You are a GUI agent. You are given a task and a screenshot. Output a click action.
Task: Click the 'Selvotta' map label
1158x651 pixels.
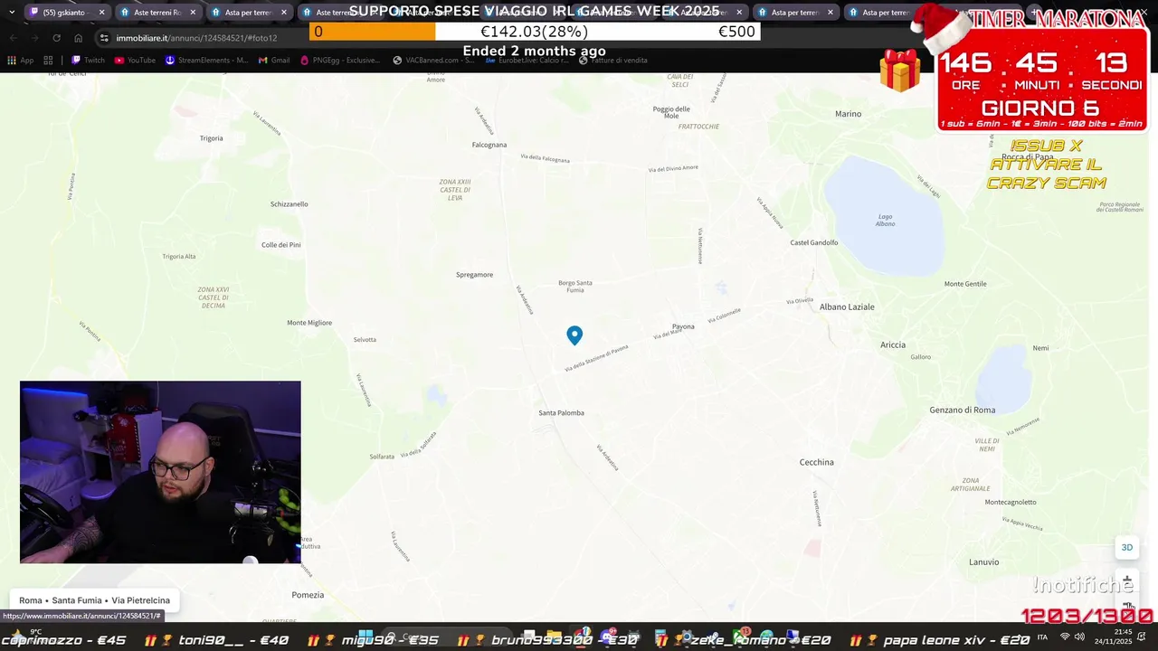365,340
